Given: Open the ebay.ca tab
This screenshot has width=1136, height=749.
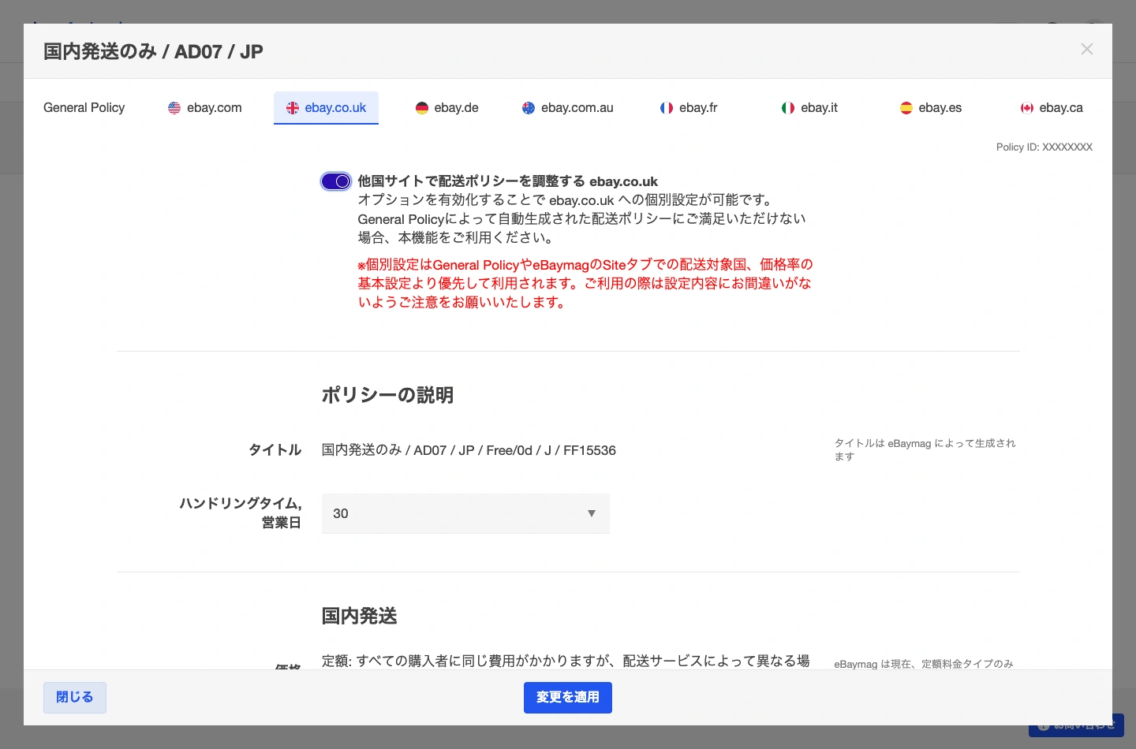Looking at the screenshot, I should pos(1052,108).
